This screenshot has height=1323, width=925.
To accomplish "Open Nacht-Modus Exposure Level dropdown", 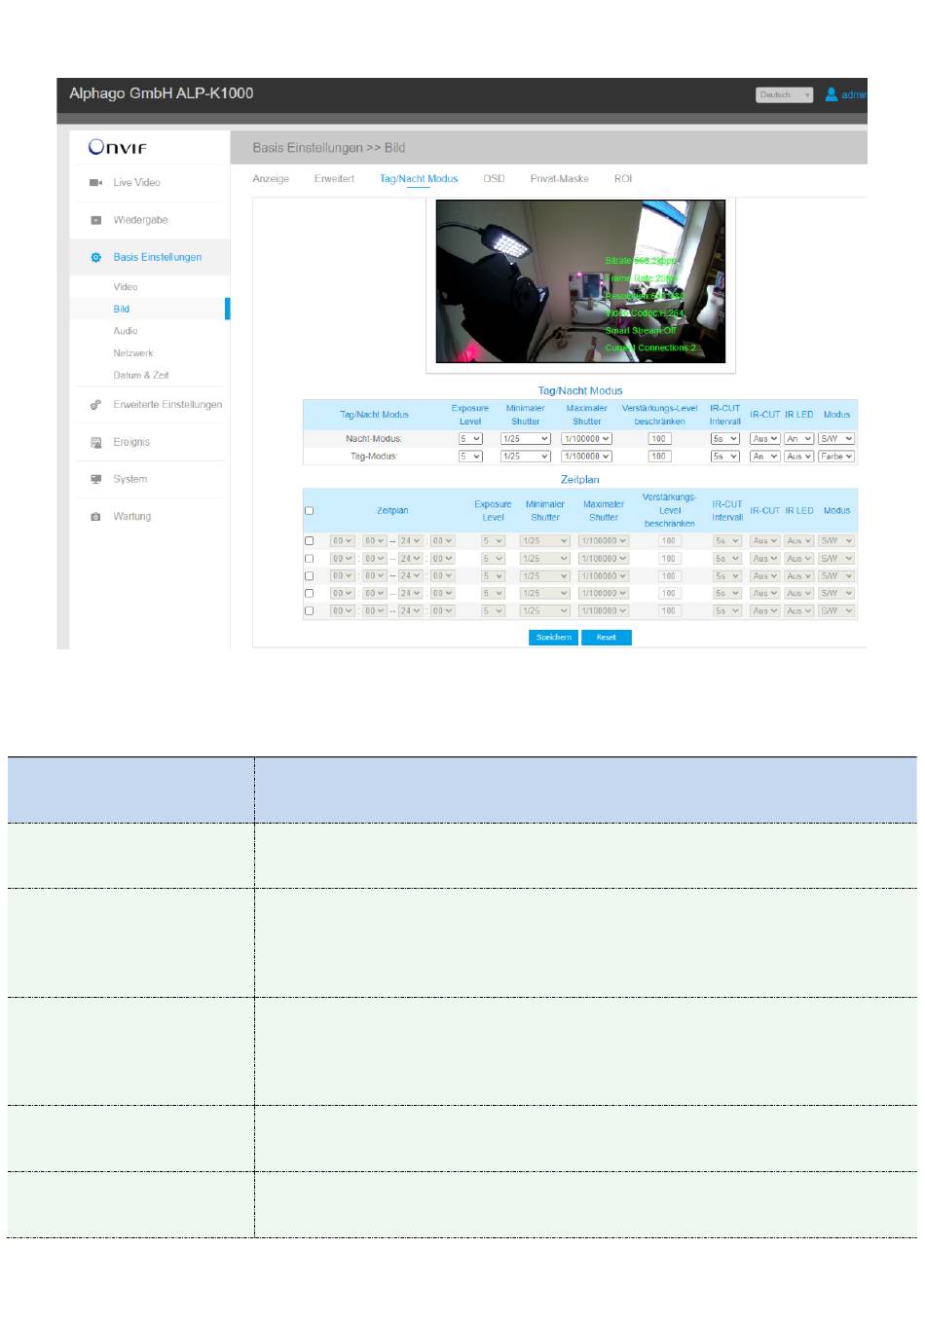I will point(470,439).
